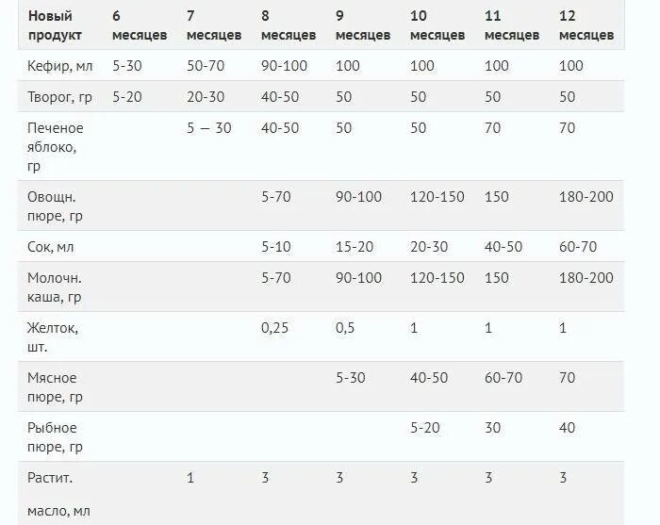Select the "60-70" juice cell for 12 months
This screenshot has width=660, height=525.
click(578, 247)
